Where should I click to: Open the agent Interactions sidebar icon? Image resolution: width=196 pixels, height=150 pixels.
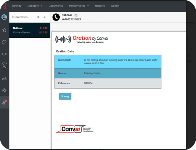point(5,102)
